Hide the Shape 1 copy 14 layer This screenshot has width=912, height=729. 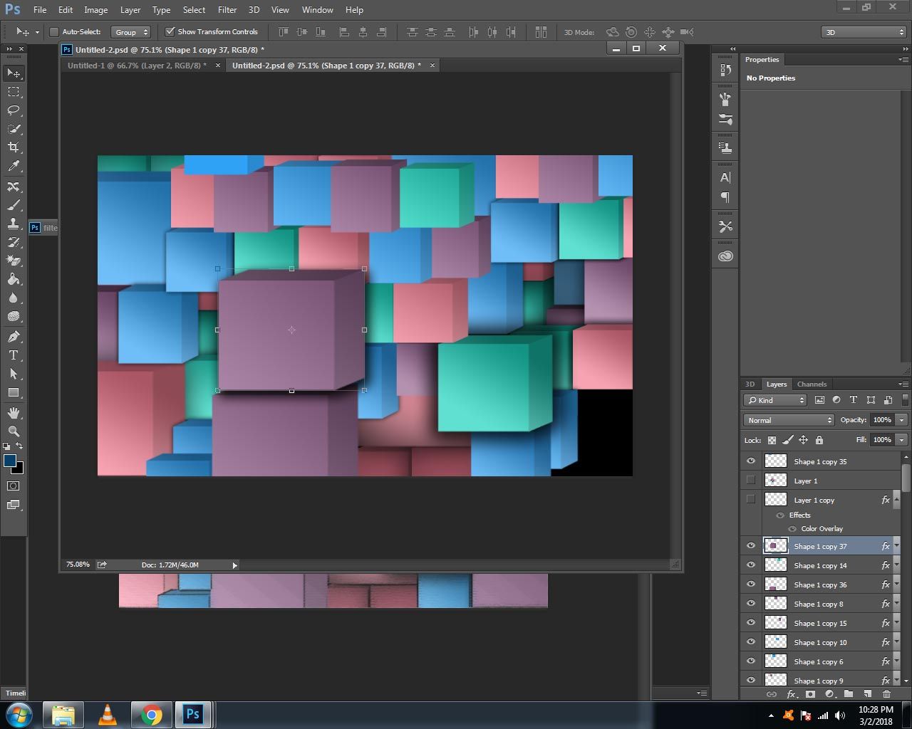[750, 565]
